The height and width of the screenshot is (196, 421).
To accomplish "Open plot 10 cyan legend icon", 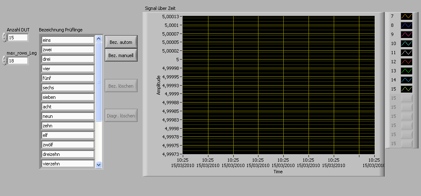I will click(x=407, y=43).
